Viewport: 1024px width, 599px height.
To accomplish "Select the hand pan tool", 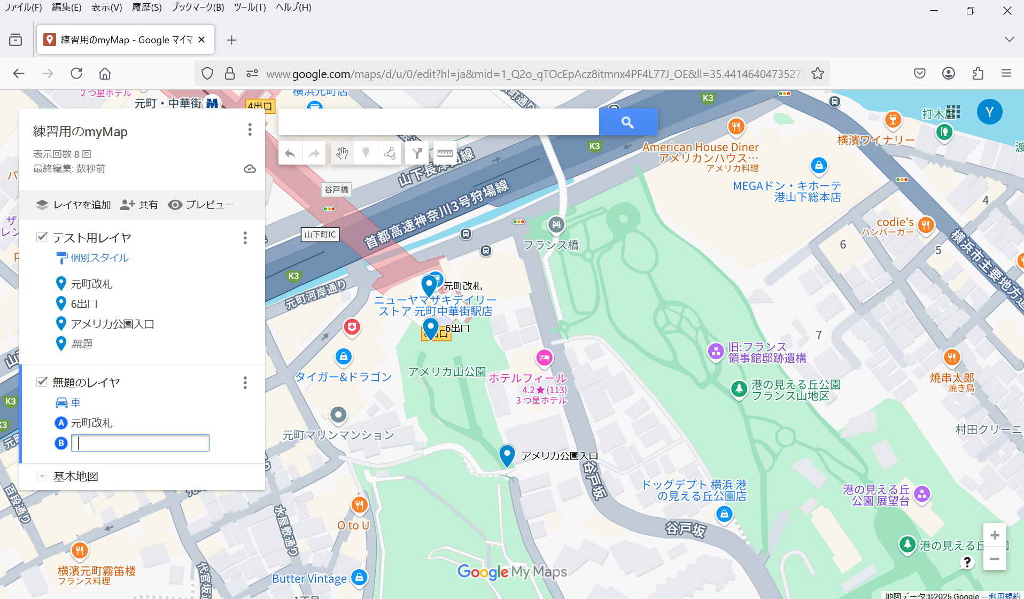I will click(x=342, y=154).
